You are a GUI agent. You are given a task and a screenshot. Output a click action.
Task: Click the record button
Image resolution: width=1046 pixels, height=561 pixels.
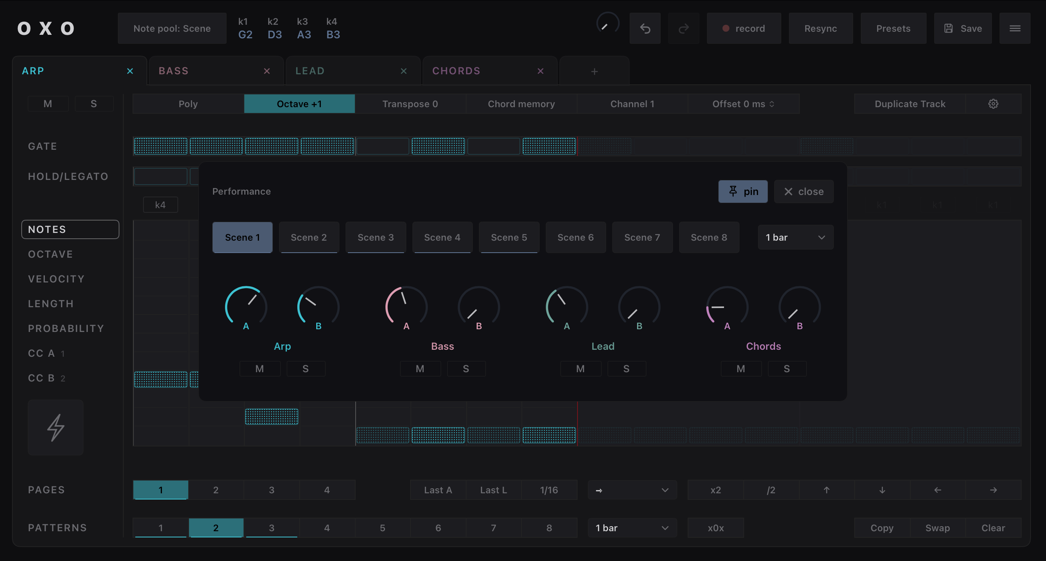tap(744, 29)
